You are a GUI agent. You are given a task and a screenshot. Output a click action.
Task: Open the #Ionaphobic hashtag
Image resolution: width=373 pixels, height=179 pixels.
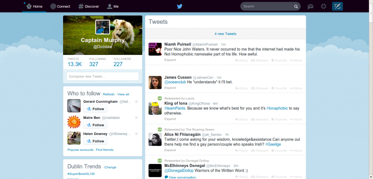point(277,108)
